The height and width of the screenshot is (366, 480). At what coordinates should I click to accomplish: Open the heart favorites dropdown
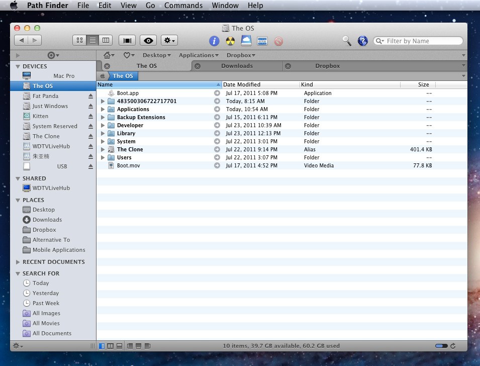click(129, 55)
